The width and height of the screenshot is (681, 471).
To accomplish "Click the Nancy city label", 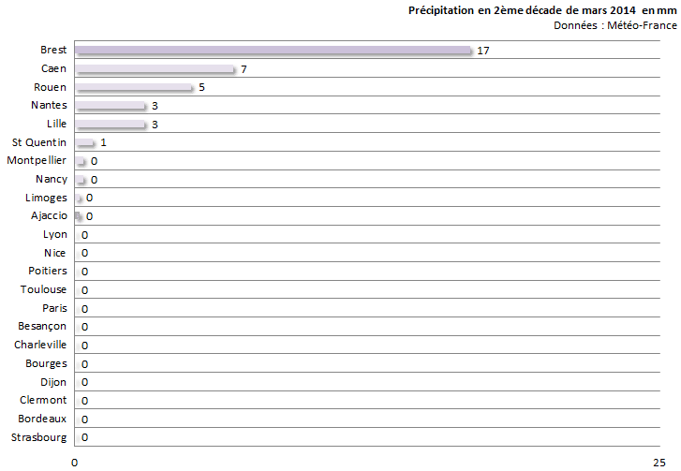I will pos(52,179).
